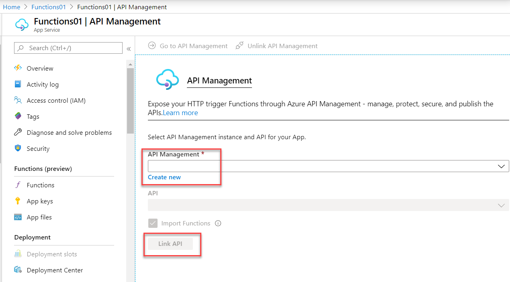Click Unlink API Management toolbar button
Viewport: 510px width, 282px height.
tap(277, 46)
